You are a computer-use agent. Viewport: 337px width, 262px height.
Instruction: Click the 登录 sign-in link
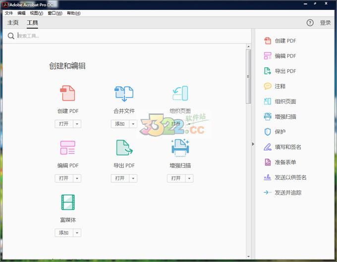coord(325,23)
